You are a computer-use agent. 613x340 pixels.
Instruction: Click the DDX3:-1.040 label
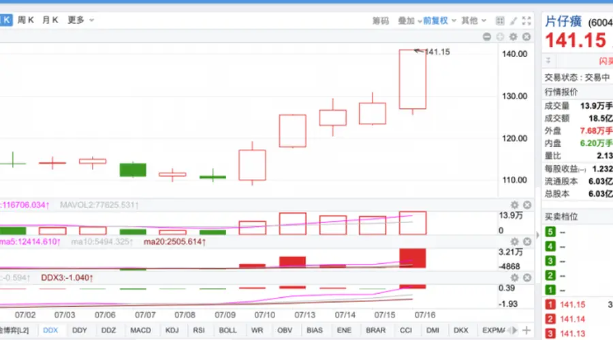click(x=67, y=277)
